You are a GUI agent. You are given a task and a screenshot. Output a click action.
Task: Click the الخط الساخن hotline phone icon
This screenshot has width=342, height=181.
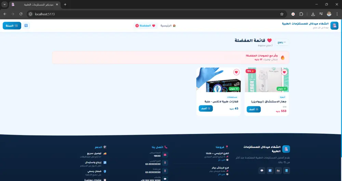tap(165, 155)
